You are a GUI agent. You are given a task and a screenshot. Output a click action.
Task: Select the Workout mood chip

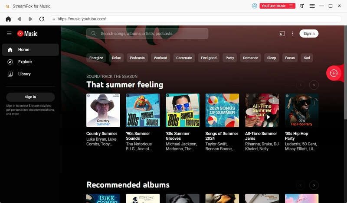160,58
